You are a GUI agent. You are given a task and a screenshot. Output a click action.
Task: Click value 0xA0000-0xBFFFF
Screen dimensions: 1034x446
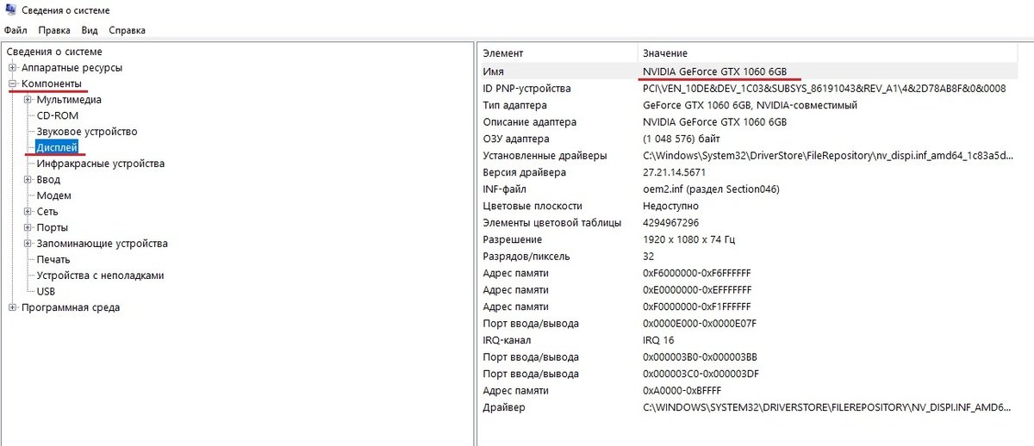point(682,390)
